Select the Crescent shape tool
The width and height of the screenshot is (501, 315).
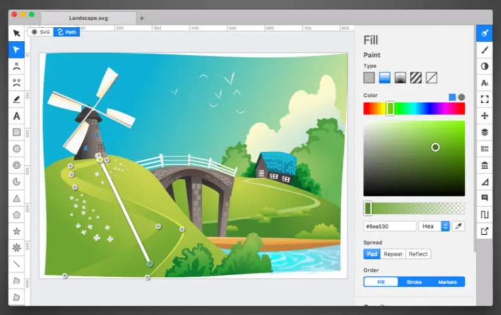coord(16,182)
